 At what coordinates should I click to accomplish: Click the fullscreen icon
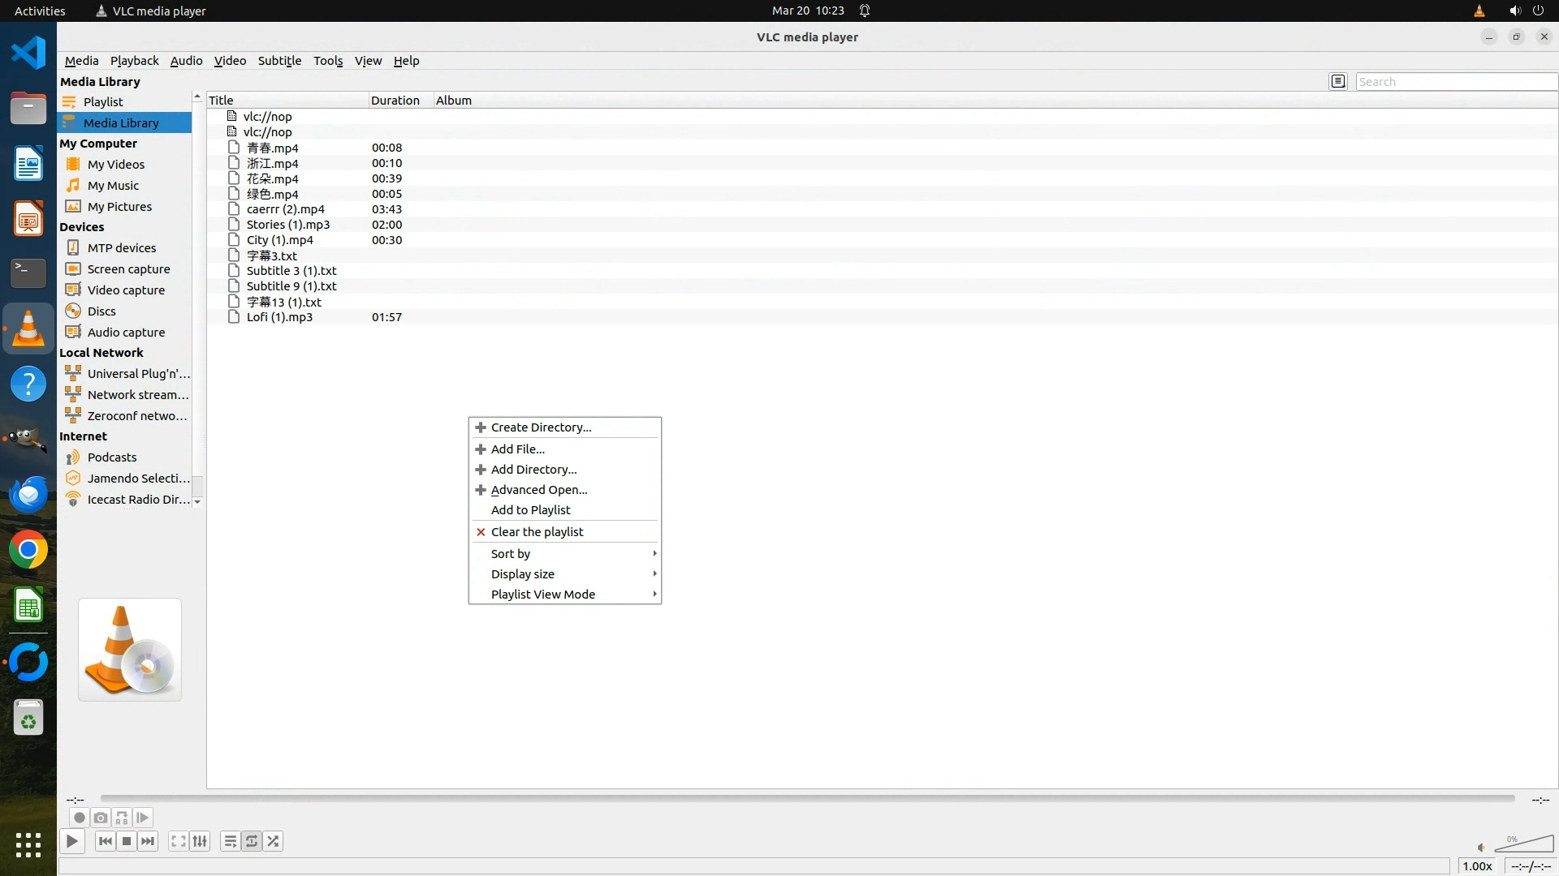point(179,841)
